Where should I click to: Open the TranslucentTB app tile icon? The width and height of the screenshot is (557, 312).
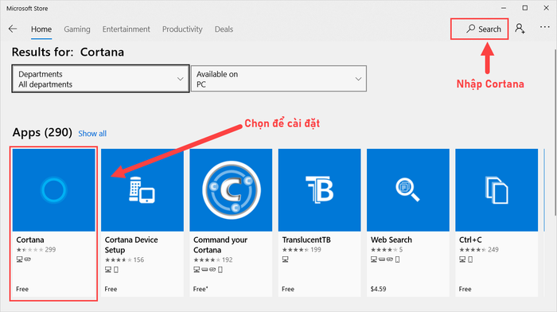pyautogui.click(x=319, y=190)
